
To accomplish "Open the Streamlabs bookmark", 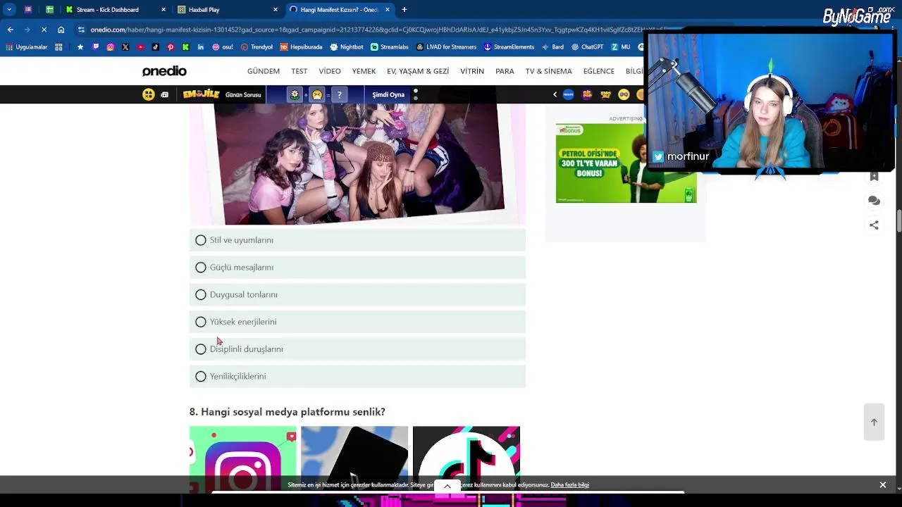I will 389,47.
